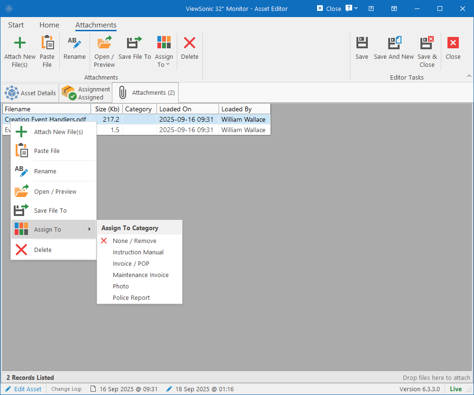Sort by the Loaded On column header

tap(187, 109)
